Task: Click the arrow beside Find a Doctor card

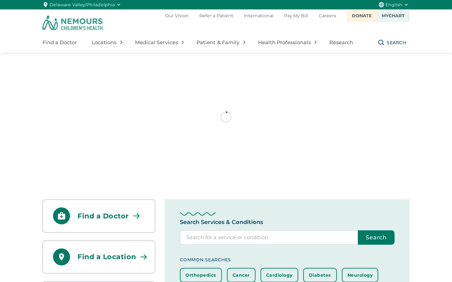Action: point(137,216)
